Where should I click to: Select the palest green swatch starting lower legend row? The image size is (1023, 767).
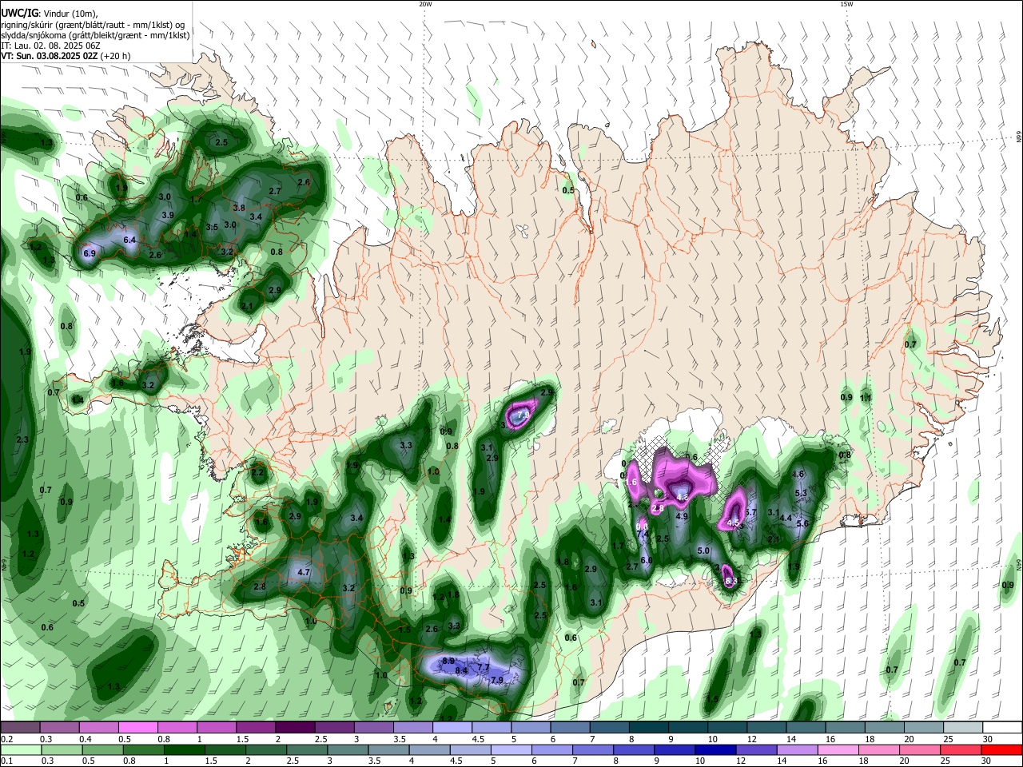tap(20, 749)
